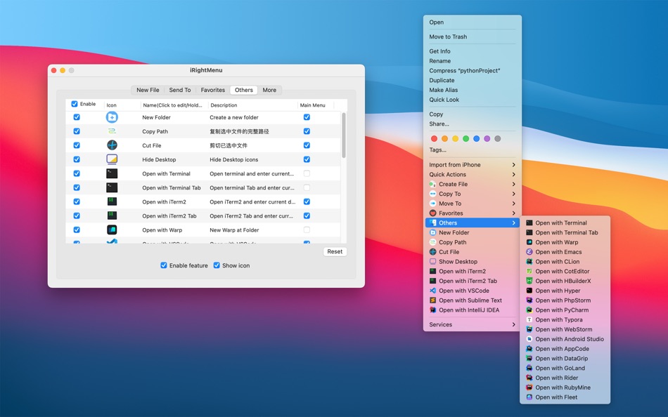Select Open with Android Studio in submenu
Image resolution: width=668 pixels, height=417 pixels.
click(565, 339)
